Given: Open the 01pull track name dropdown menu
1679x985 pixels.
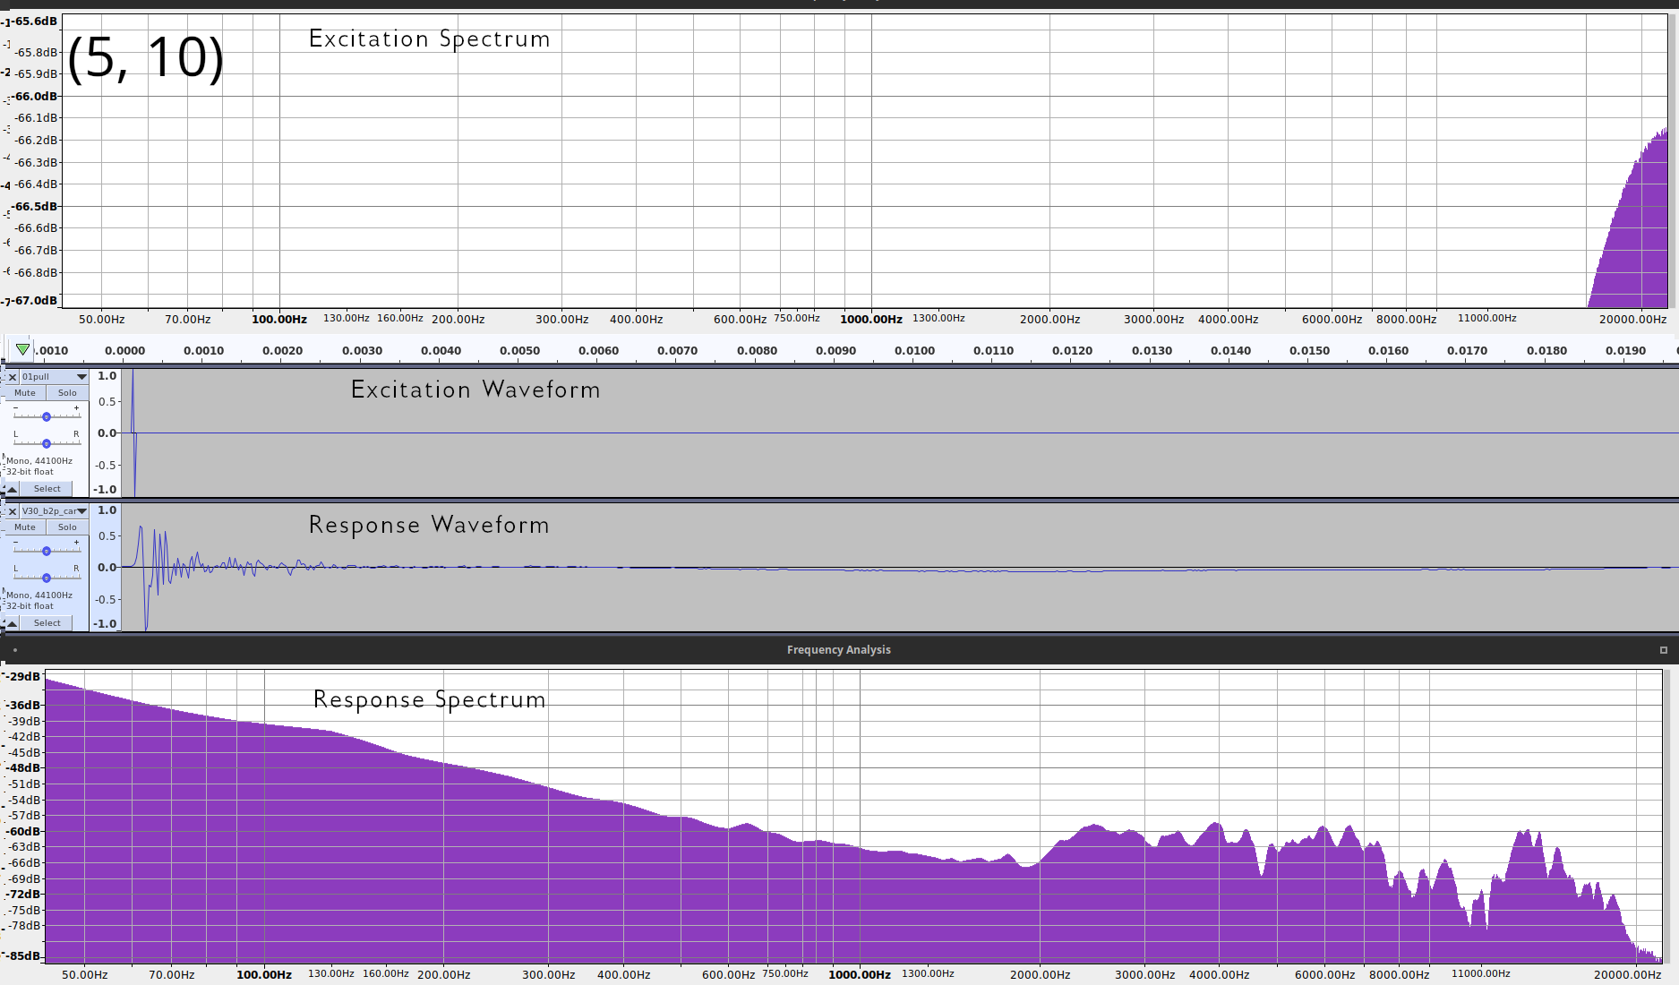Looking at the screenshot, I should point(55,377).
